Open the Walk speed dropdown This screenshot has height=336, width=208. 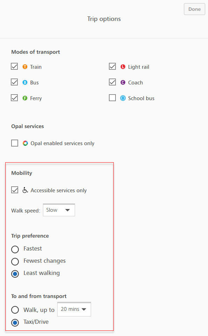pyautogui.click(x=59, y=210)
